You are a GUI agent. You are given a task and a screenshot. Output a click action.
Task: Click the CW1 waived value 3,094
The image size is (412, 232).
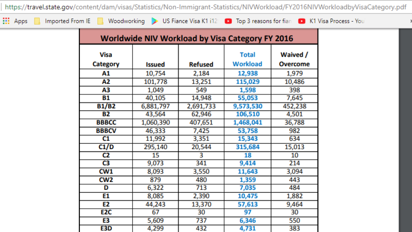pyautogui.click(x=294, y=172)
